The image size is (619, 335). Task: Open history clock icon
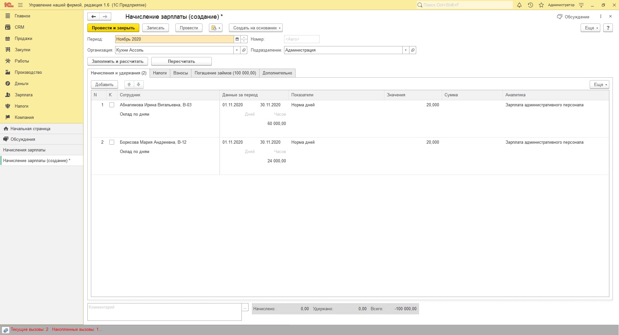click(530, 5)
